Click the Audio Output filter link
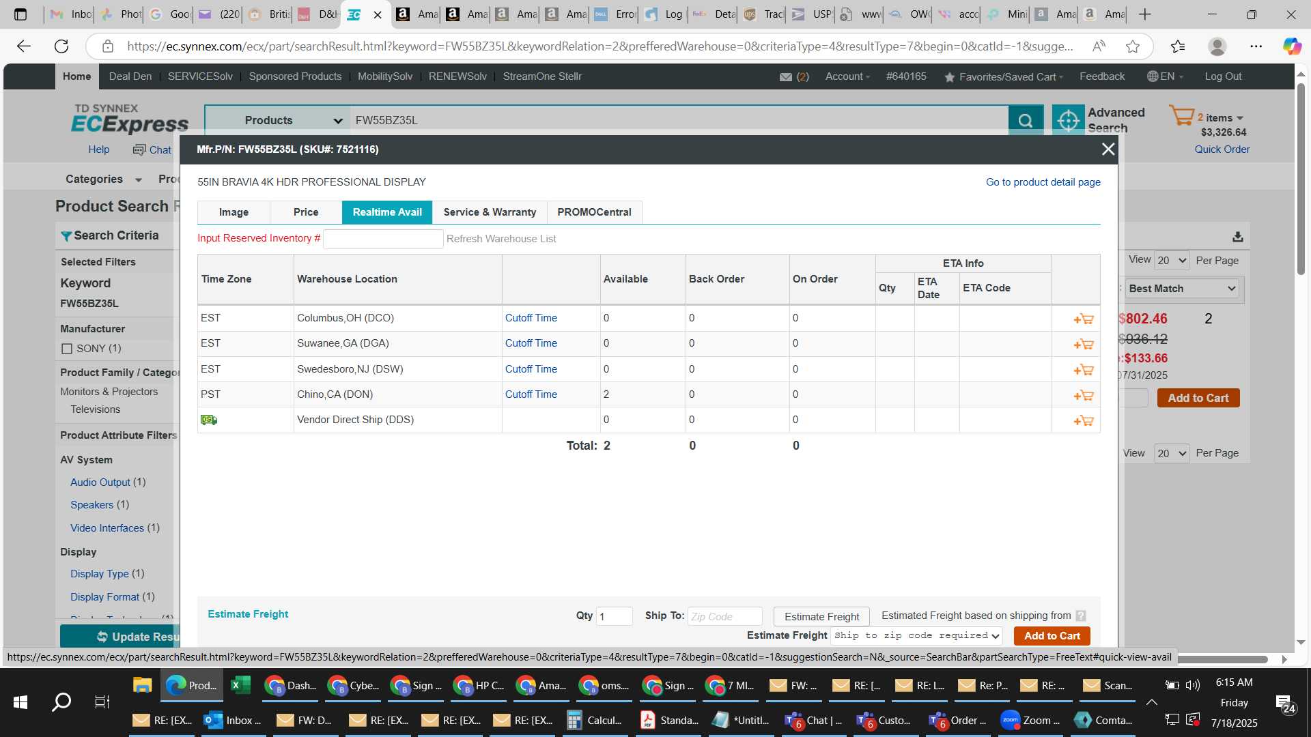 tap(100, 482)
